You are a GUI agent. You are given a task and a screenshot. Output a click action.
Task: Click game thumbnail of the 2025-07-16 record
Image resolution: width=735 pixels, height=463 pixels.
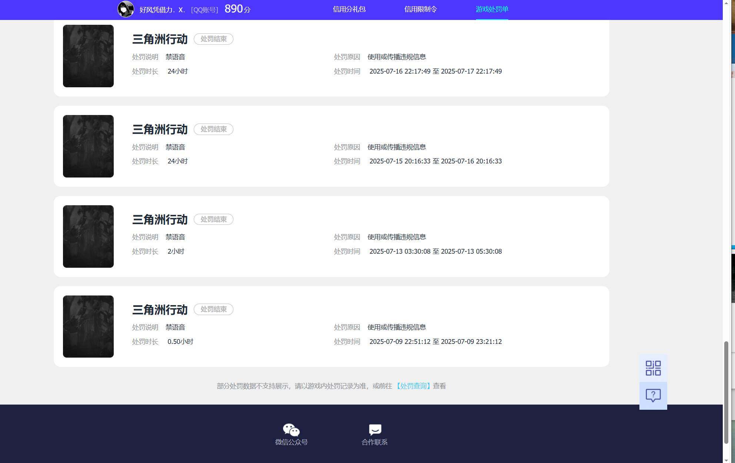(88, 56)
